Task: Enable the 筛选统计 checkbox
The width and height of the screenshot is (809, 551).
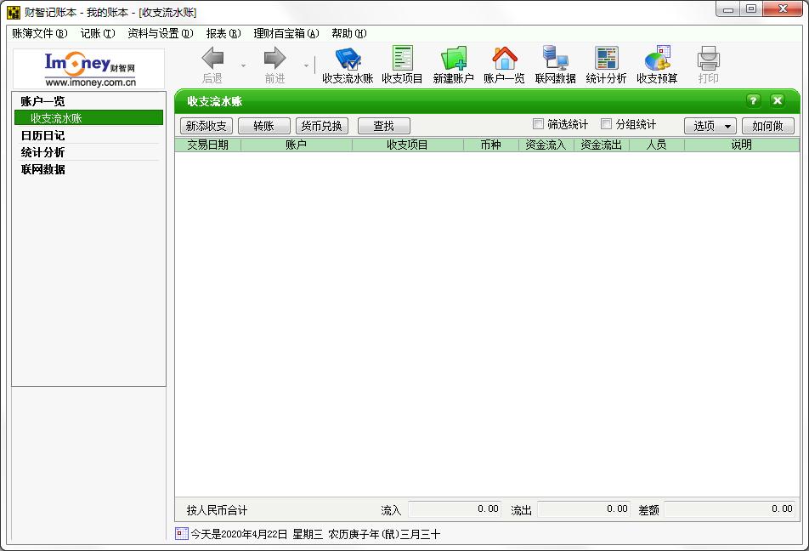Action: click(538, 124)
